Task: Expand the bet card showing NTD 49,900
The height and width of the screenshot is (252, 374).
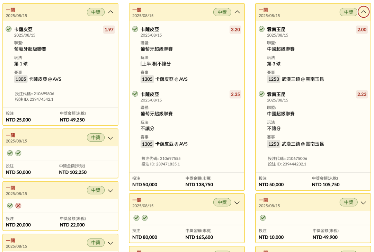Action: tap(363, 202)
